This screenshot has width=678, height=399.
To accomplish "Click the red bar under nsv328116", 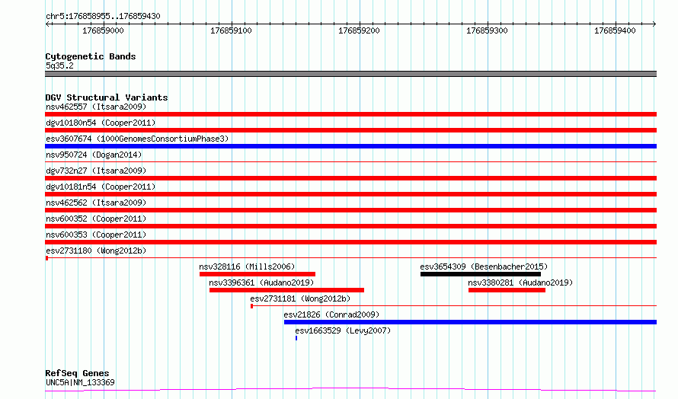I will click(x=257, y=274).
